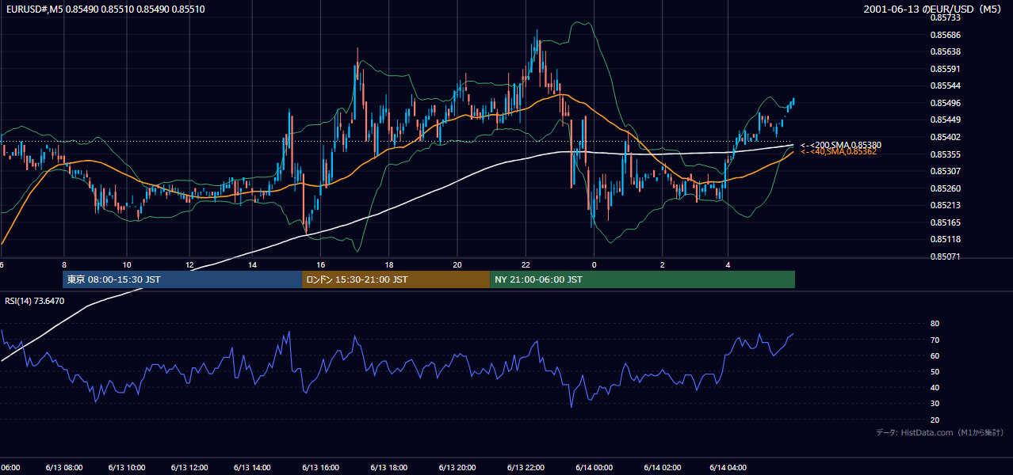Click price axis value 0.85591
1013x475 pixels.
[x=945, y=69]
